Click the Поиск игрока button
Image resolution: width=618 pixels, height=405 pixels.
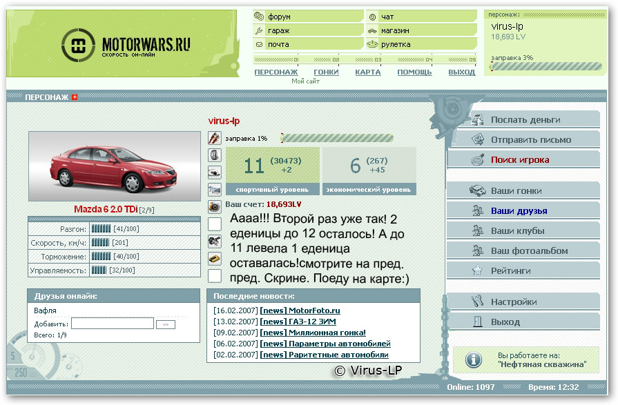520,159
